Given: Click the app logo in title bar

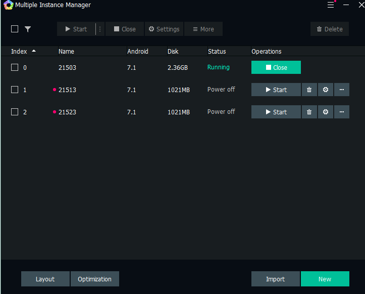Looking at the screenshot, I should coord(8,5).
